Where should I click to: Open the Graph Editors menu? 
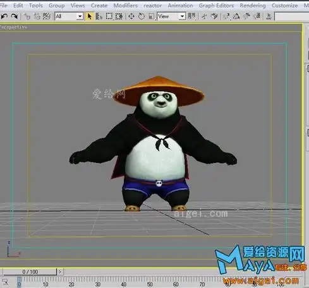pyautogui.click(x=216, y=6)
